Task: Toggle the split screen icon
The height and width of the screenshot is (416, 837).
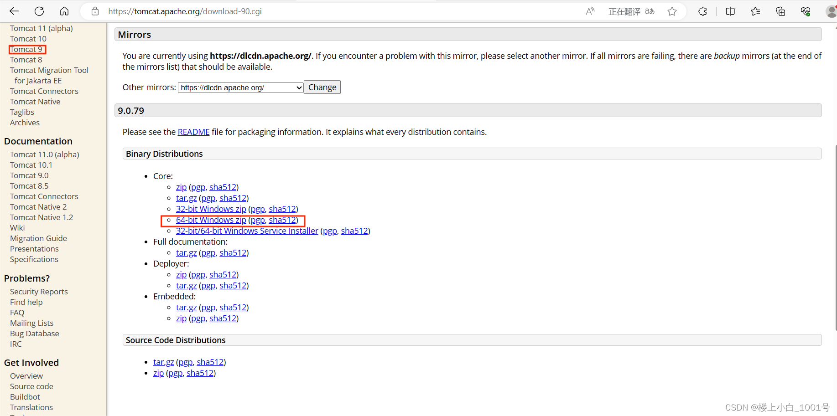Action: click(x=730, y=11)
